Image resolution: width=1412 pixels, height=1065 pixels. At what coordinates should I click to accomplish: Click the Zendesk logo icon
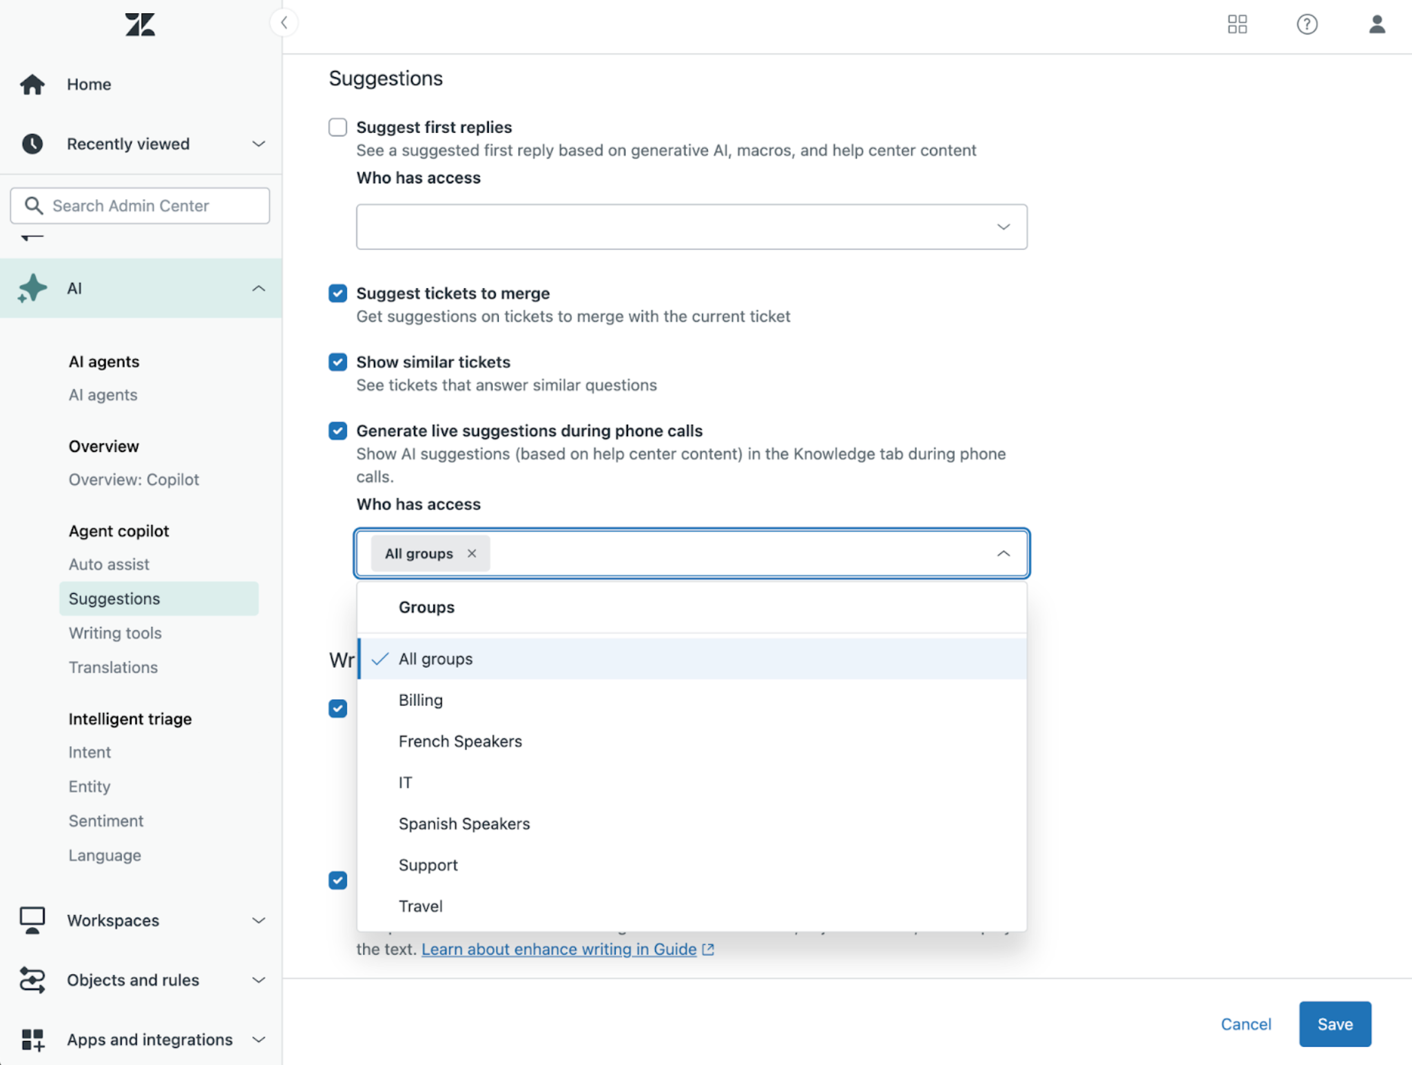click(140, 25)
